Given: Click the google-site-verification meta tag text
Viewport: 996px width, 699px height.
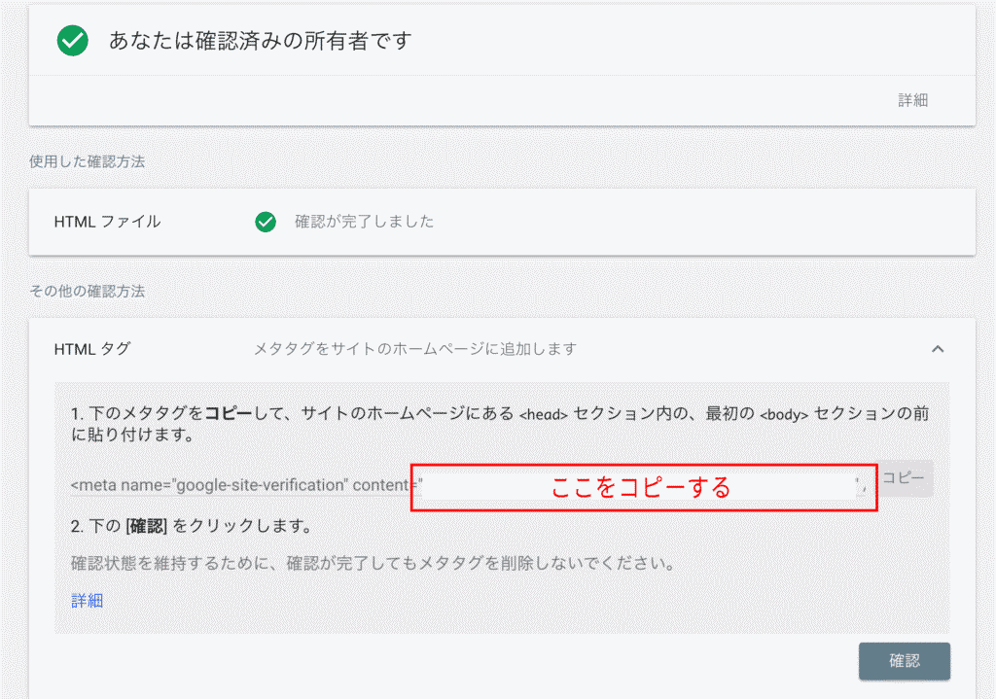Looking at the screenshot, I should click(x=243, y=484).
